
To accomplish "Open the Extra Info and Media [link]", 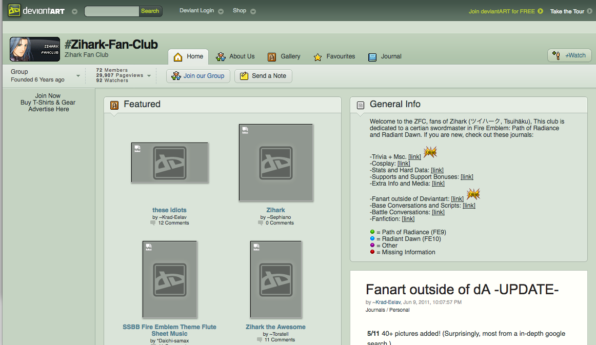I will click(438, 184).
